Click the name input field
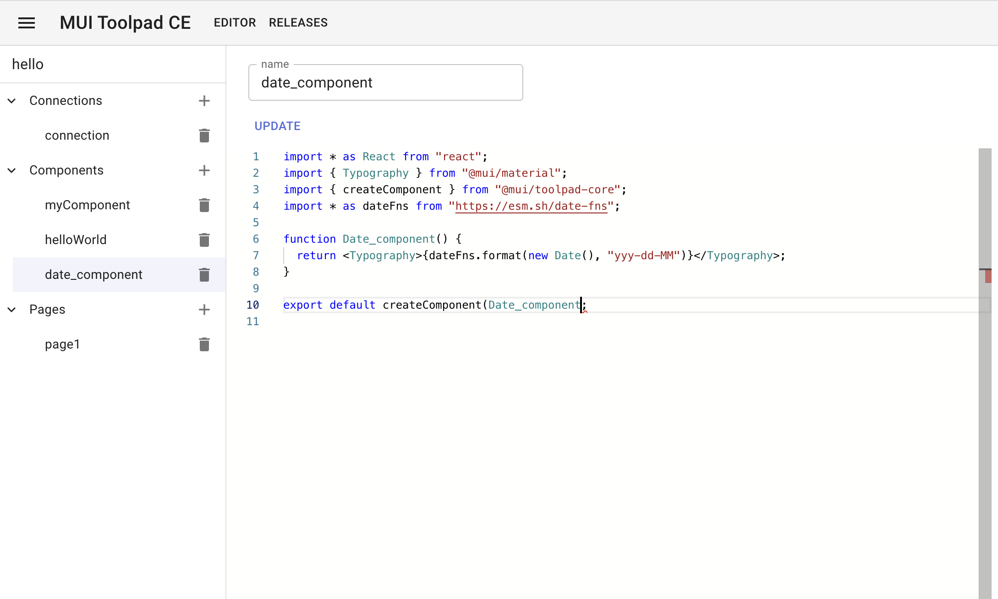Image resolution: width=998 pixels, height=599 pixels. [x=385, y=82]
